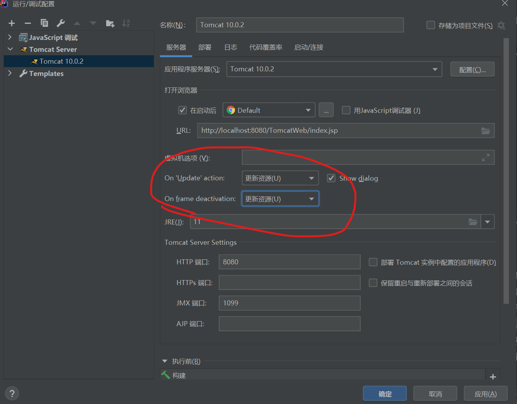Image resolution: width=517 pixels, height=404 pixels.
Task: Click the 配置(C)... button
Action: [x=472, y=69]
